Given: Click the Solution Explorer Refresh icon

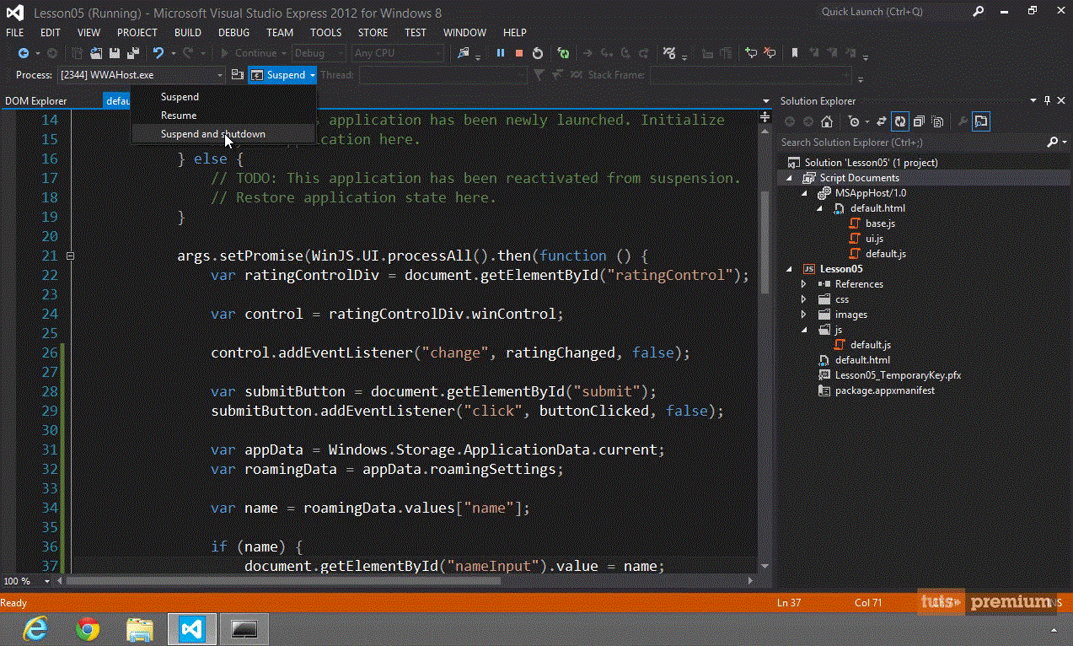Looking at the screenshot, I should pyautogui.click(x=900, y=121).
